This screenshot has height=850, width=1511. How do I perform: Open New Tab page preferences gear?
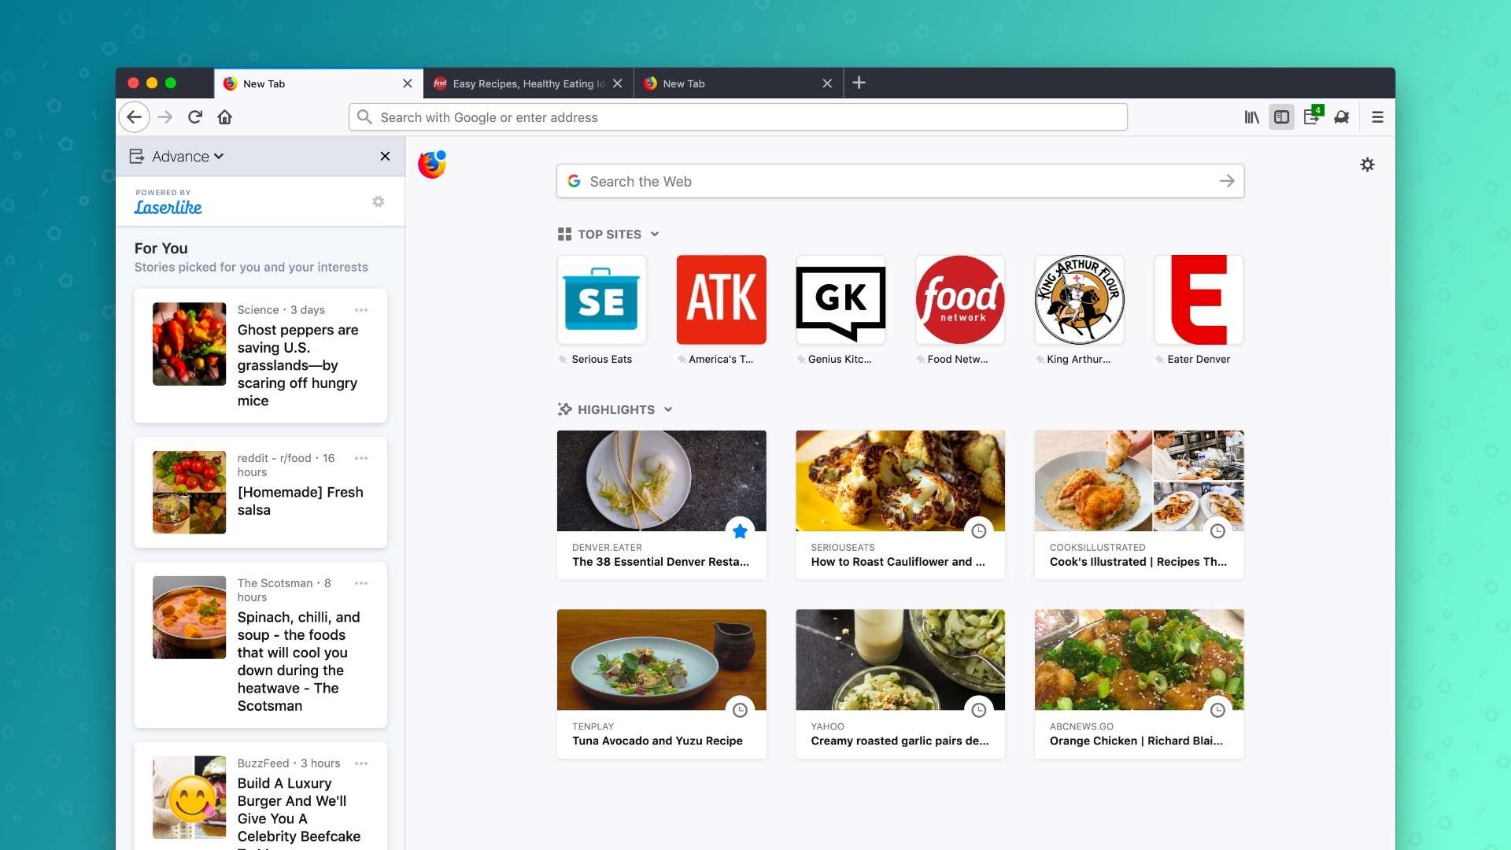coord(1368,164)
